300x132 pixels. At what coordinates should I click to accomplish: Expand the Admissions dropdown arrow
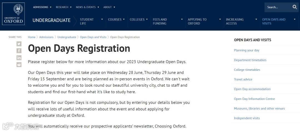click(x=51, y=7)
